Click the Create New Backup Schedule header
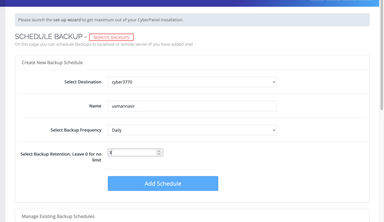This screenshot has height=222, width=384. pyautogui.click(x=52, y=62)
